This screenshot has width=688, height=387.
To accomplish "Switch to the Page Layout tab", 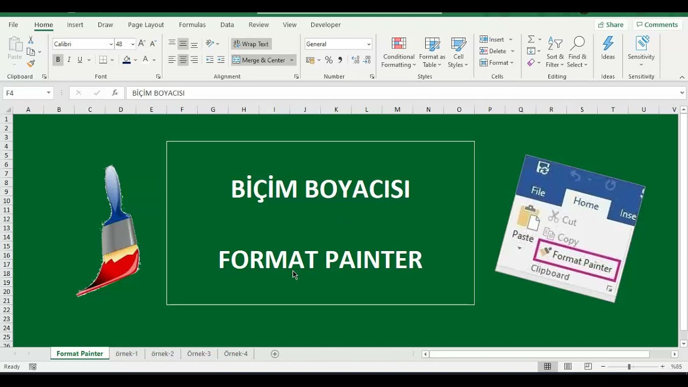I will pos(146,25).
